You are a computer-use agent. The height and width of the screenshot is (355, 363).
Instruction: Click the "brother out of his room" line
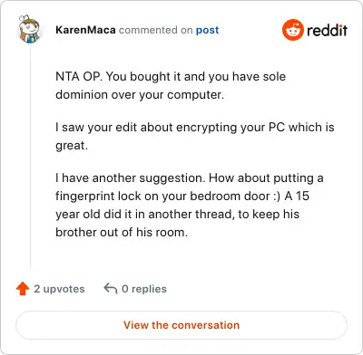(122, 233)
